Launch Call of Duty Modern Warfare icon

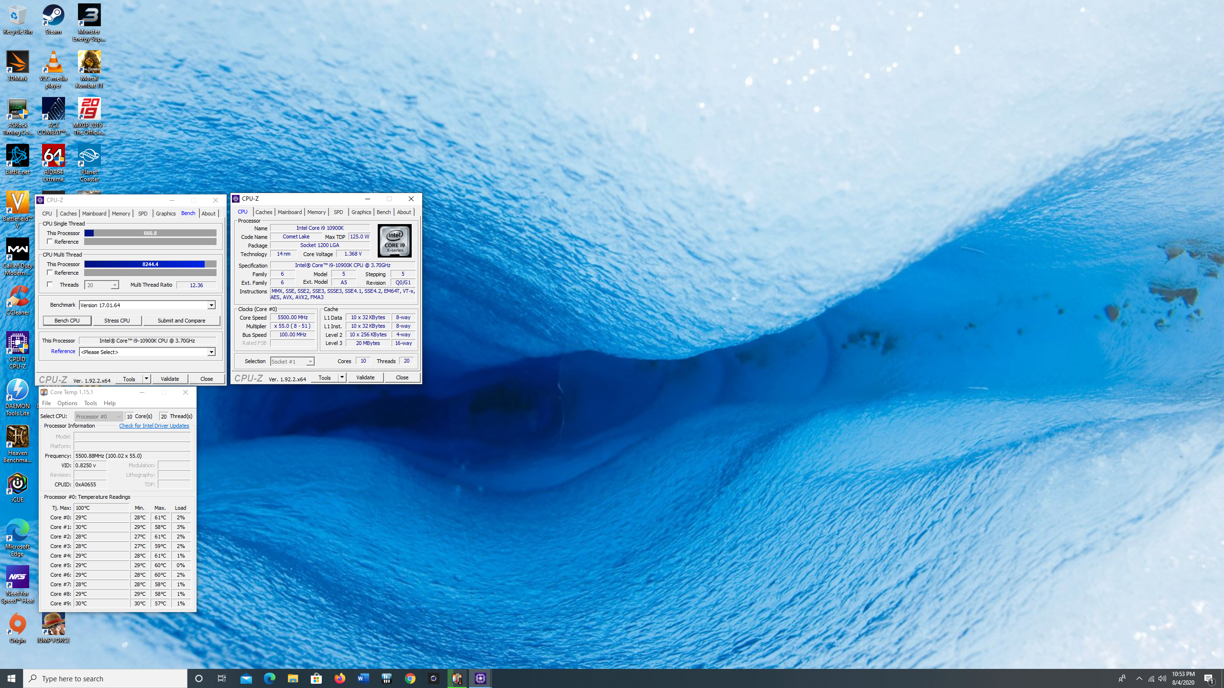(x=18, y=257)
